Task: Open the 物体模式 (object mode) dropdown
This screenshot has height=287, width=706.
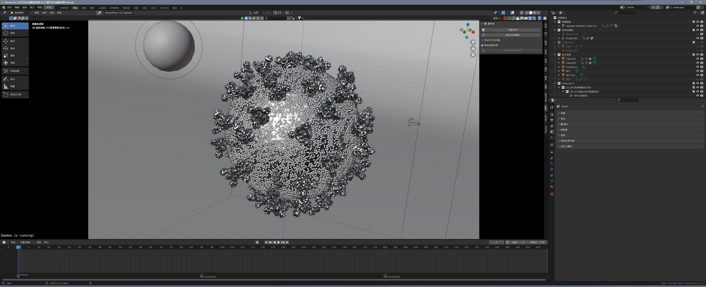Action: 21,13
